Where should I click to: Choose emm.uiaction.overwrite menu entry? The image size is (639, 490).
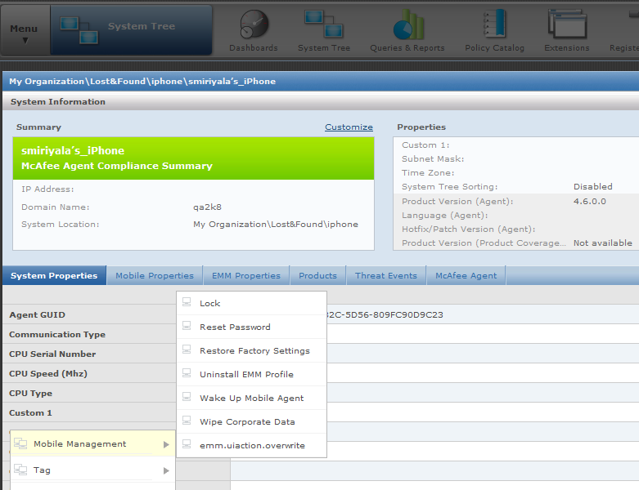251,445
